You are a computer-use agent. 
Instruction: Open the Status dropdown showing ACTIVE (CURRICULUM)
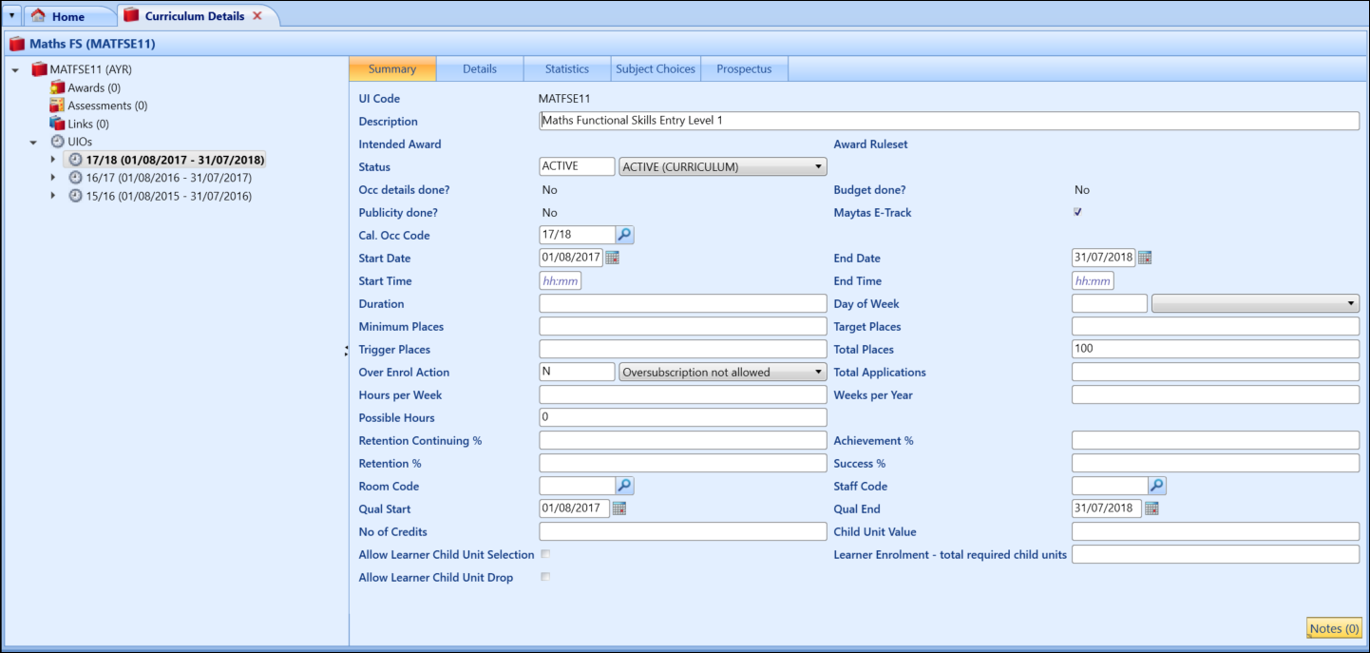817,165
